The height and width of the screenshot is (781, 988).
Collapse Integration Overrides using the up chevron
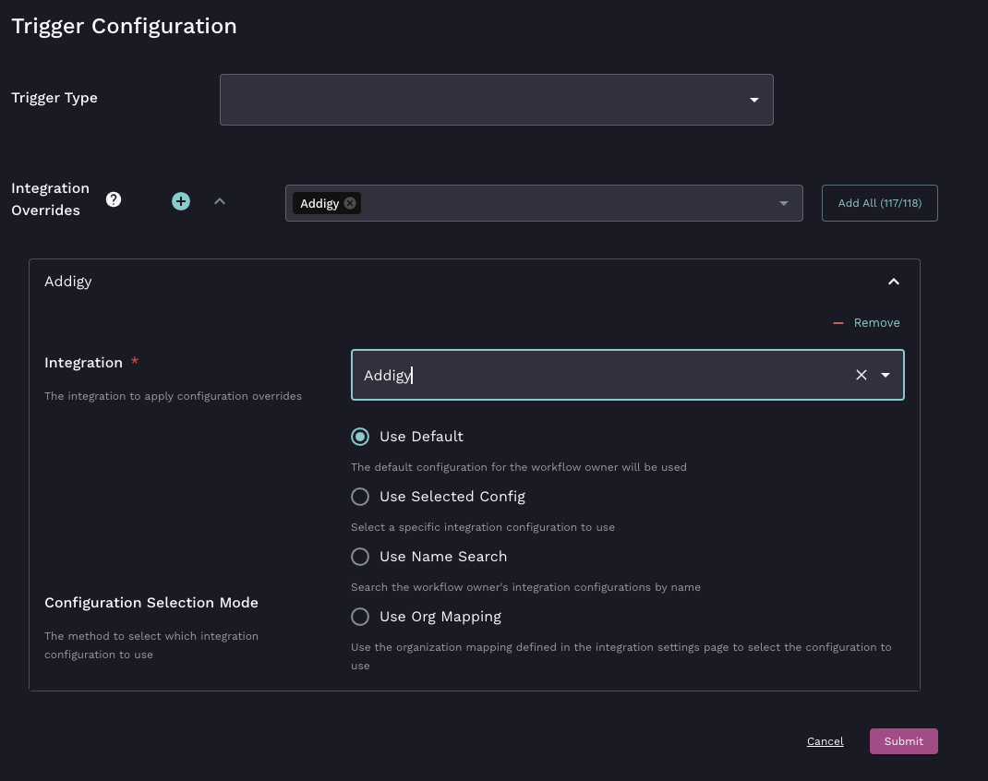pyautogui.click(x=220, y=201)
